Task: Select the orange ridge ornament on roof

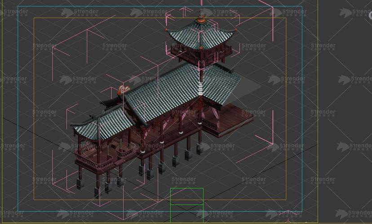Action: [x=123, y=90]
